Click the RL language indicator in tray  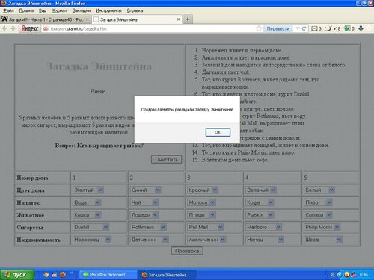coord(332,275)
